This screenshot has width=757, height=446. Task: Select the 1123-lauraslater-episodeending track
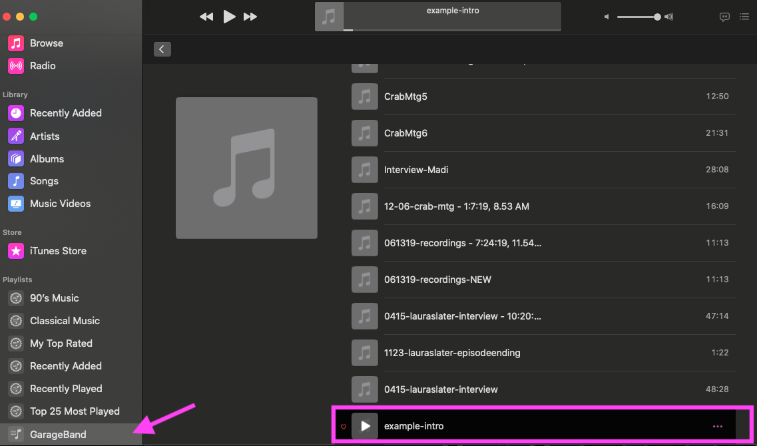[x=543, y=353]
